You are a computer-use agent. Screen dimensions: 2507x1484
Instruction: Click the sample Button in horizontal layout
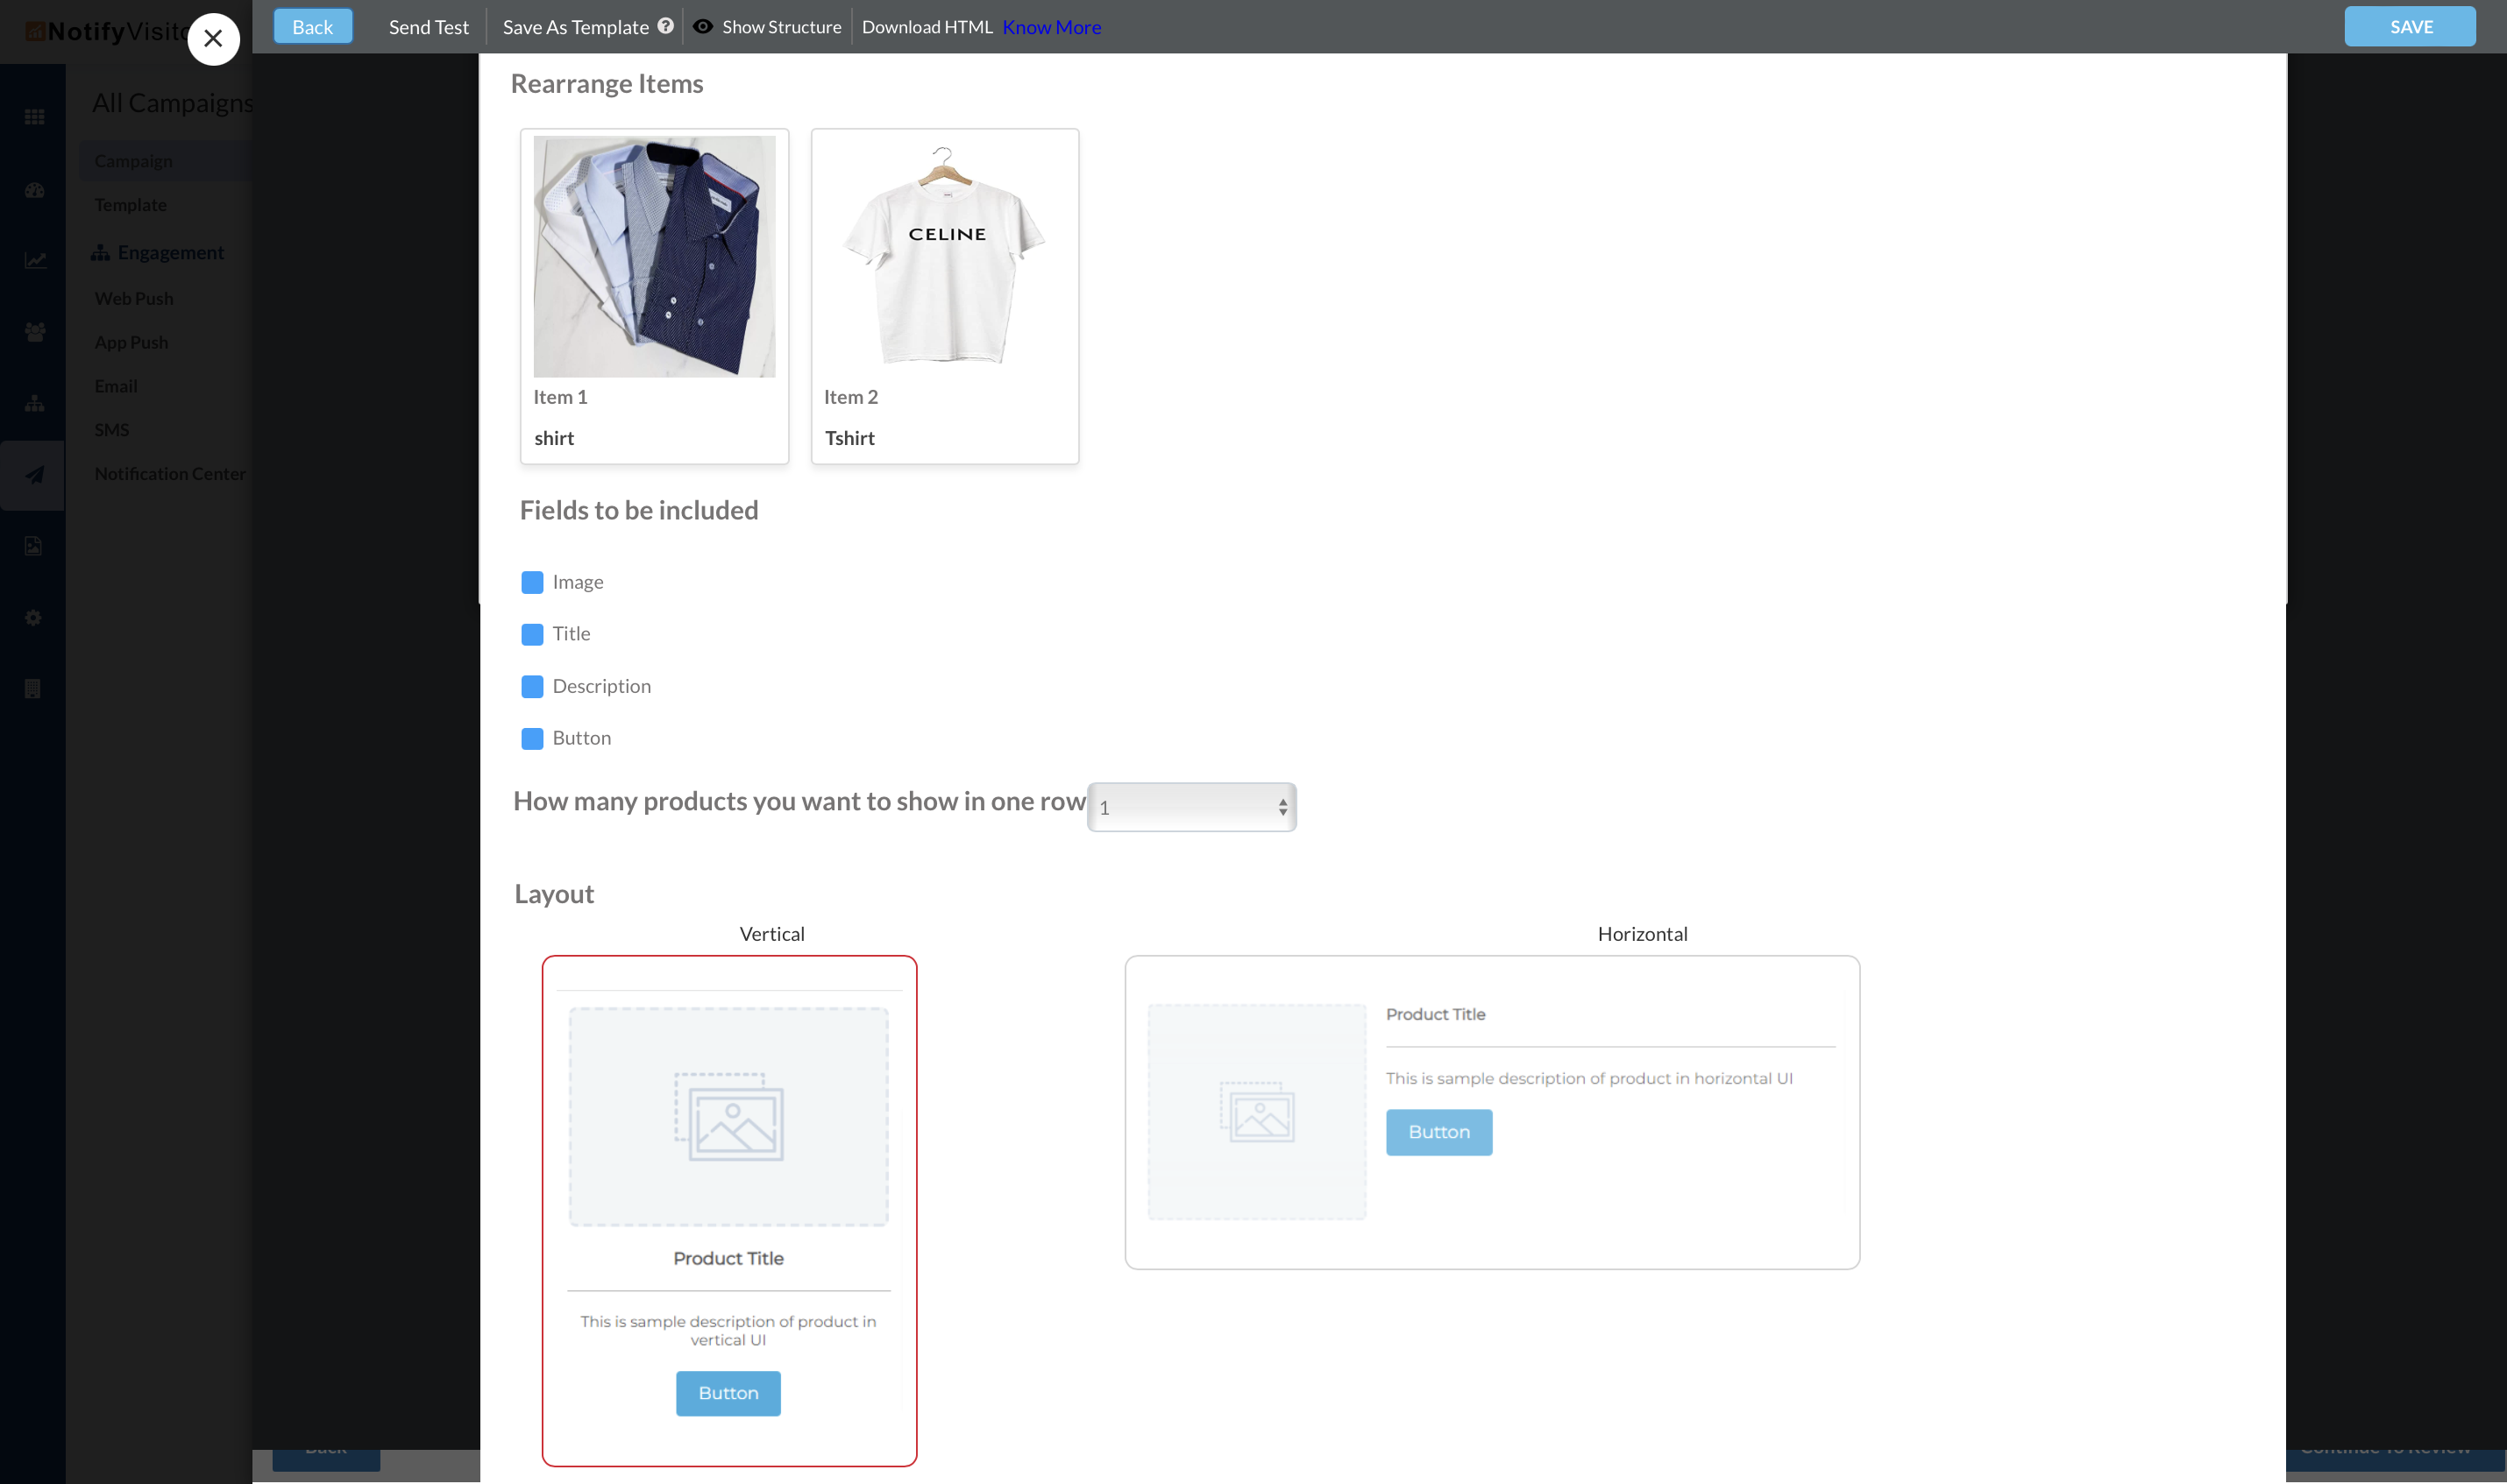[x=1438, y=1132]
